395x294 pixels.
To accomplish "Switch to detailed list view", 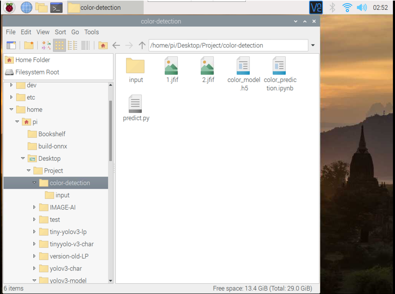I will coord(86,45).
